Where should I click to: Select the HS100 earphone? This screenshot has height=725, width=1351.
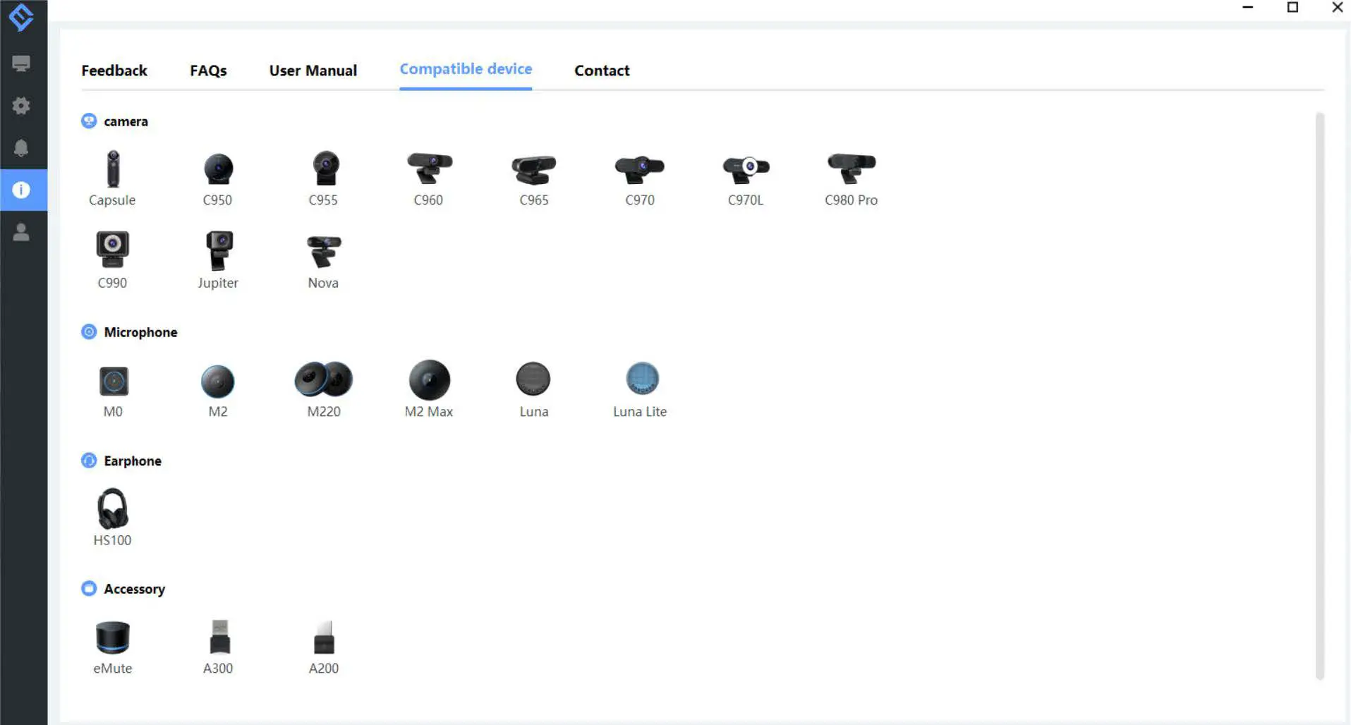112,511
